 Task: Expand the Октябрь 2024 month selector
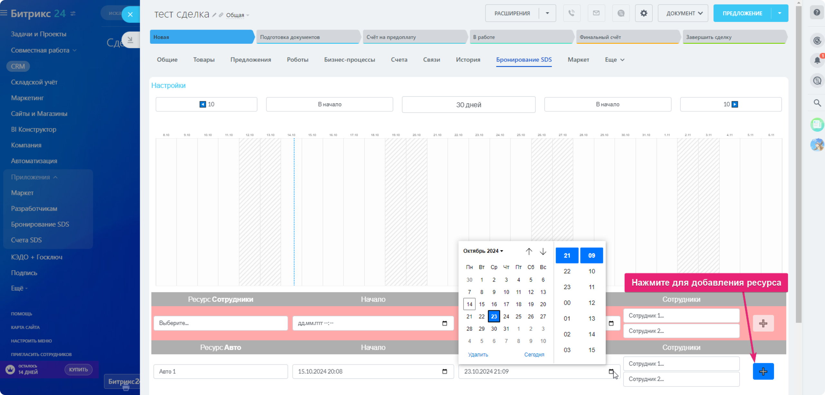(483, 251)
